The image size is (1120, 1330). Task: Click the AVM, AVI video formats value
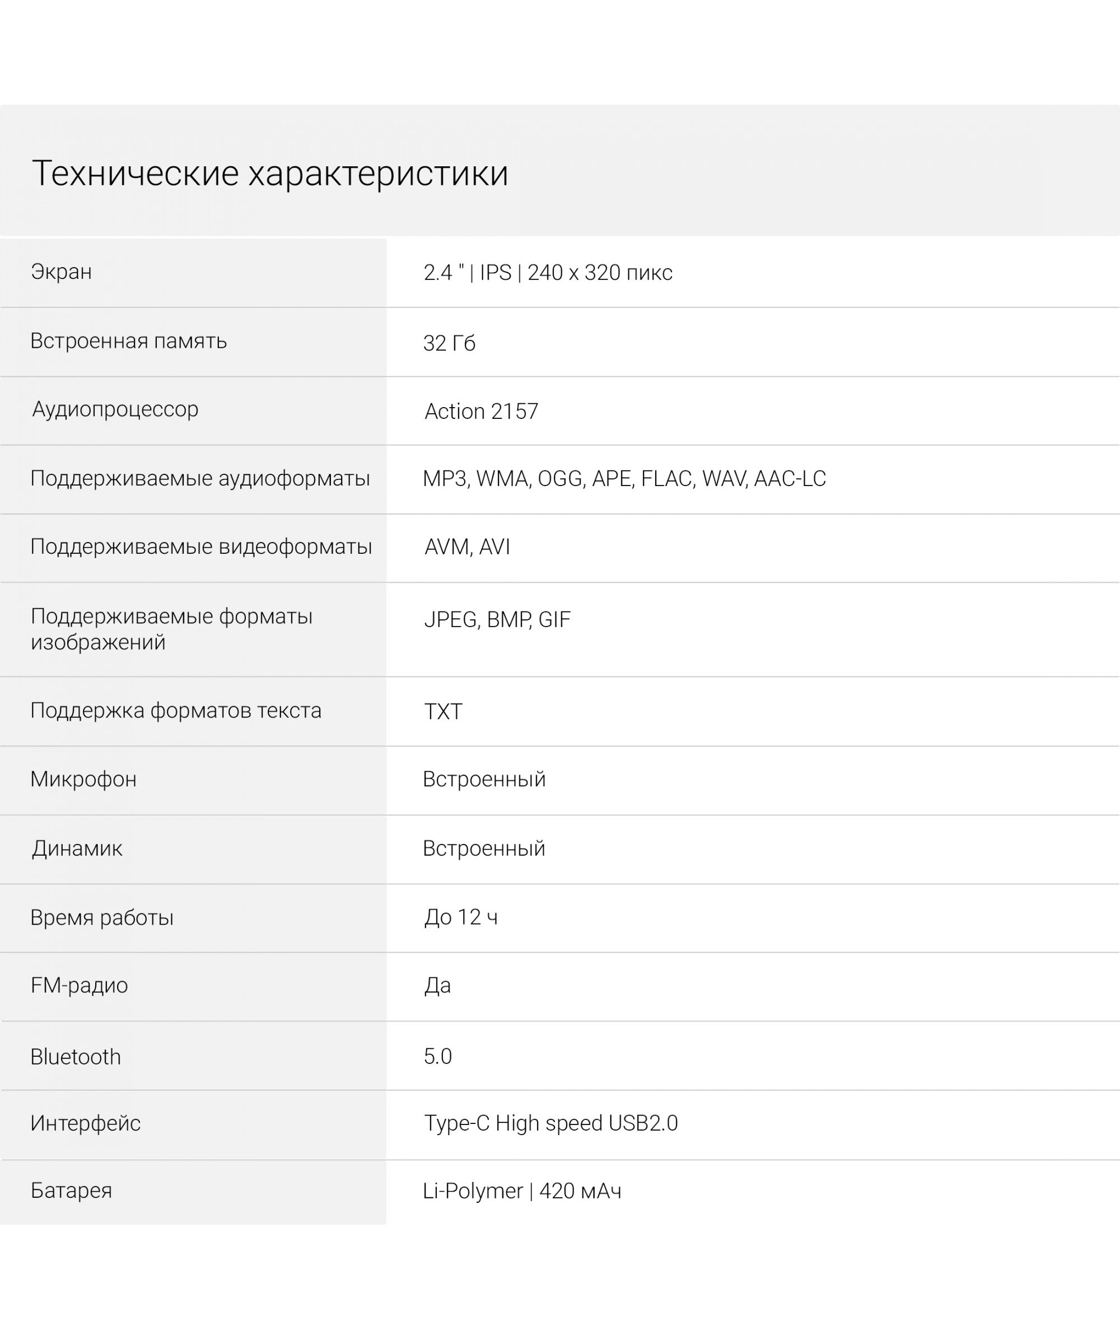466,547
